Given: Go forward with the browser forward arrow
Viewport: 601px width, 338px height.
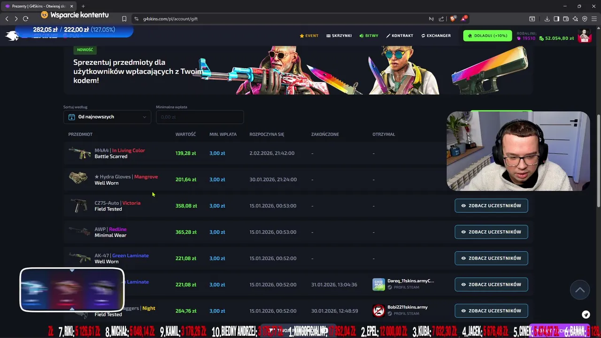Looking at the screenshot, I should pos(16,19).
